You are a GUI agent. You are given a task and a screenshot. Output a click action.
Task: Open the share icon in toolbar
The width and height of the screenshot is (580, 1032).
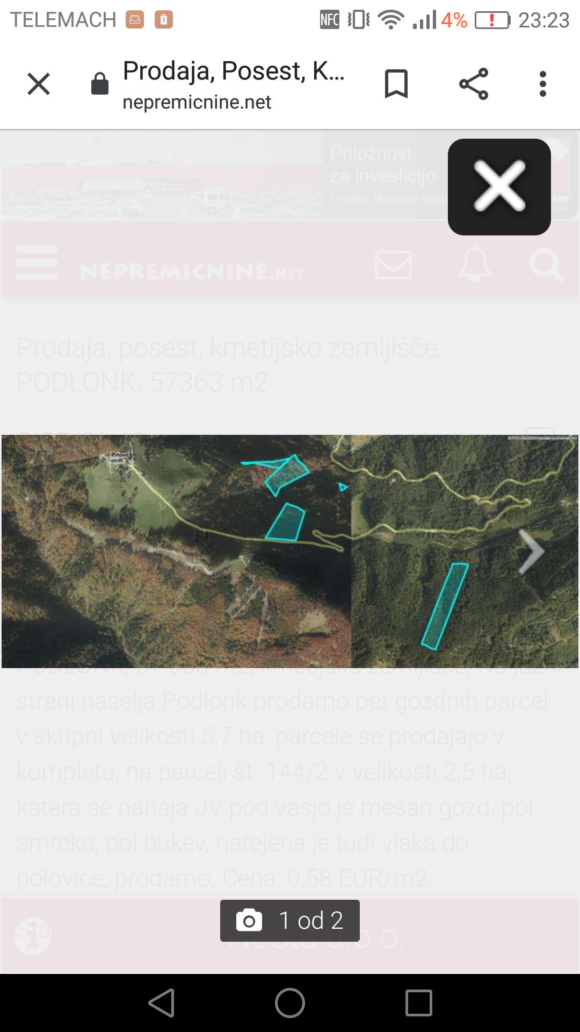(474, 84)
